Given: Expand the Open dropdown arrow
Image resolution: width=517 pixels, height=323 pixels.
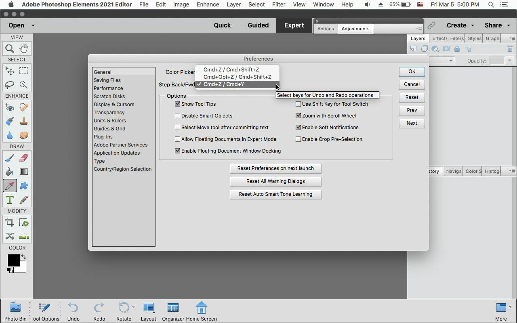Looking at the screenshot, I should [x=33, y=25].
